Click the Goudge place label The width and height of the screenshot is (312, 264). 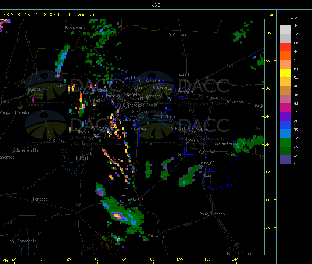pyautogui.click(x=152, y=105)
